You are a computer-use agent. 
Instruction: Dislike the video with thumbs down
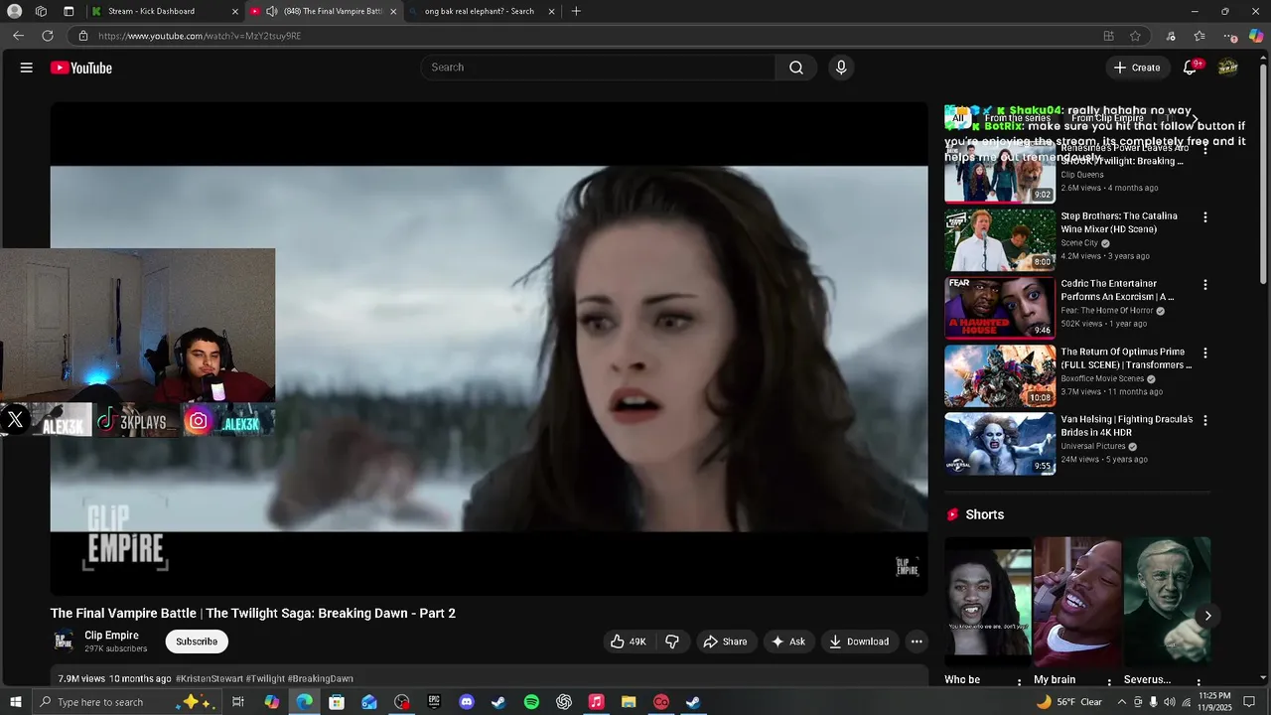(x=672, y=642)
